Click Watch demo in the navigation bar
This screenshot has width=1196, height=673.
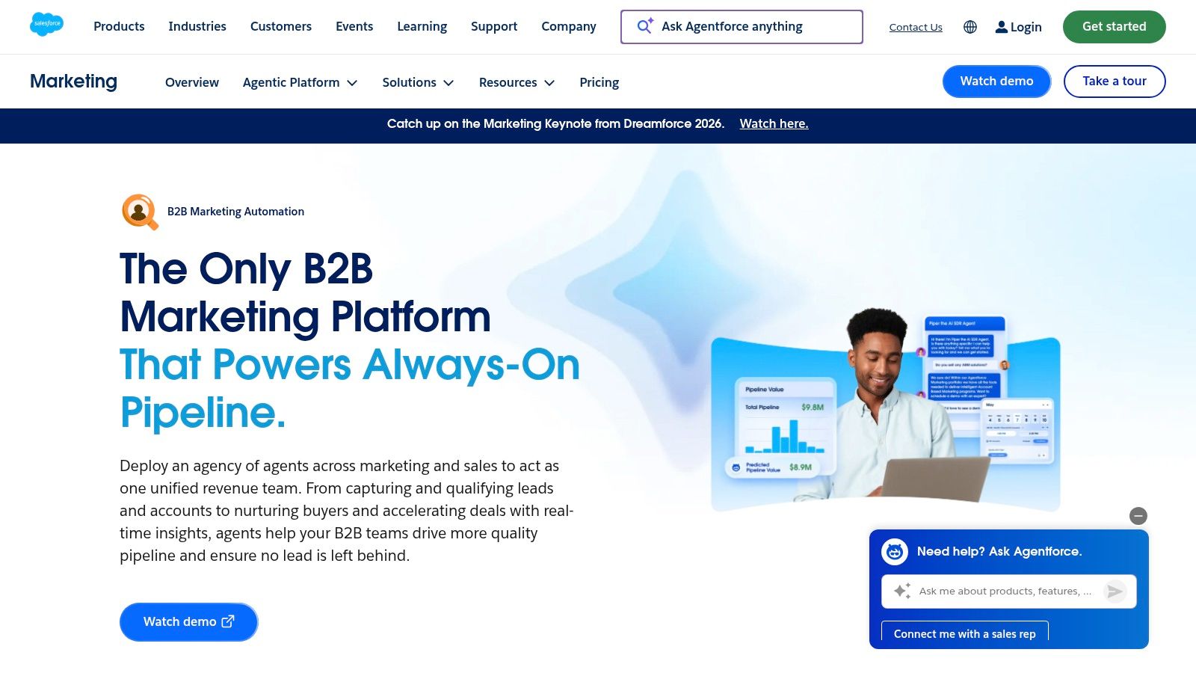[x=996, y=82]
